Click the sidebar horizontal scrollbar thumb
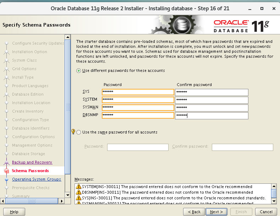Screen dimensions: 280x216 32,201
